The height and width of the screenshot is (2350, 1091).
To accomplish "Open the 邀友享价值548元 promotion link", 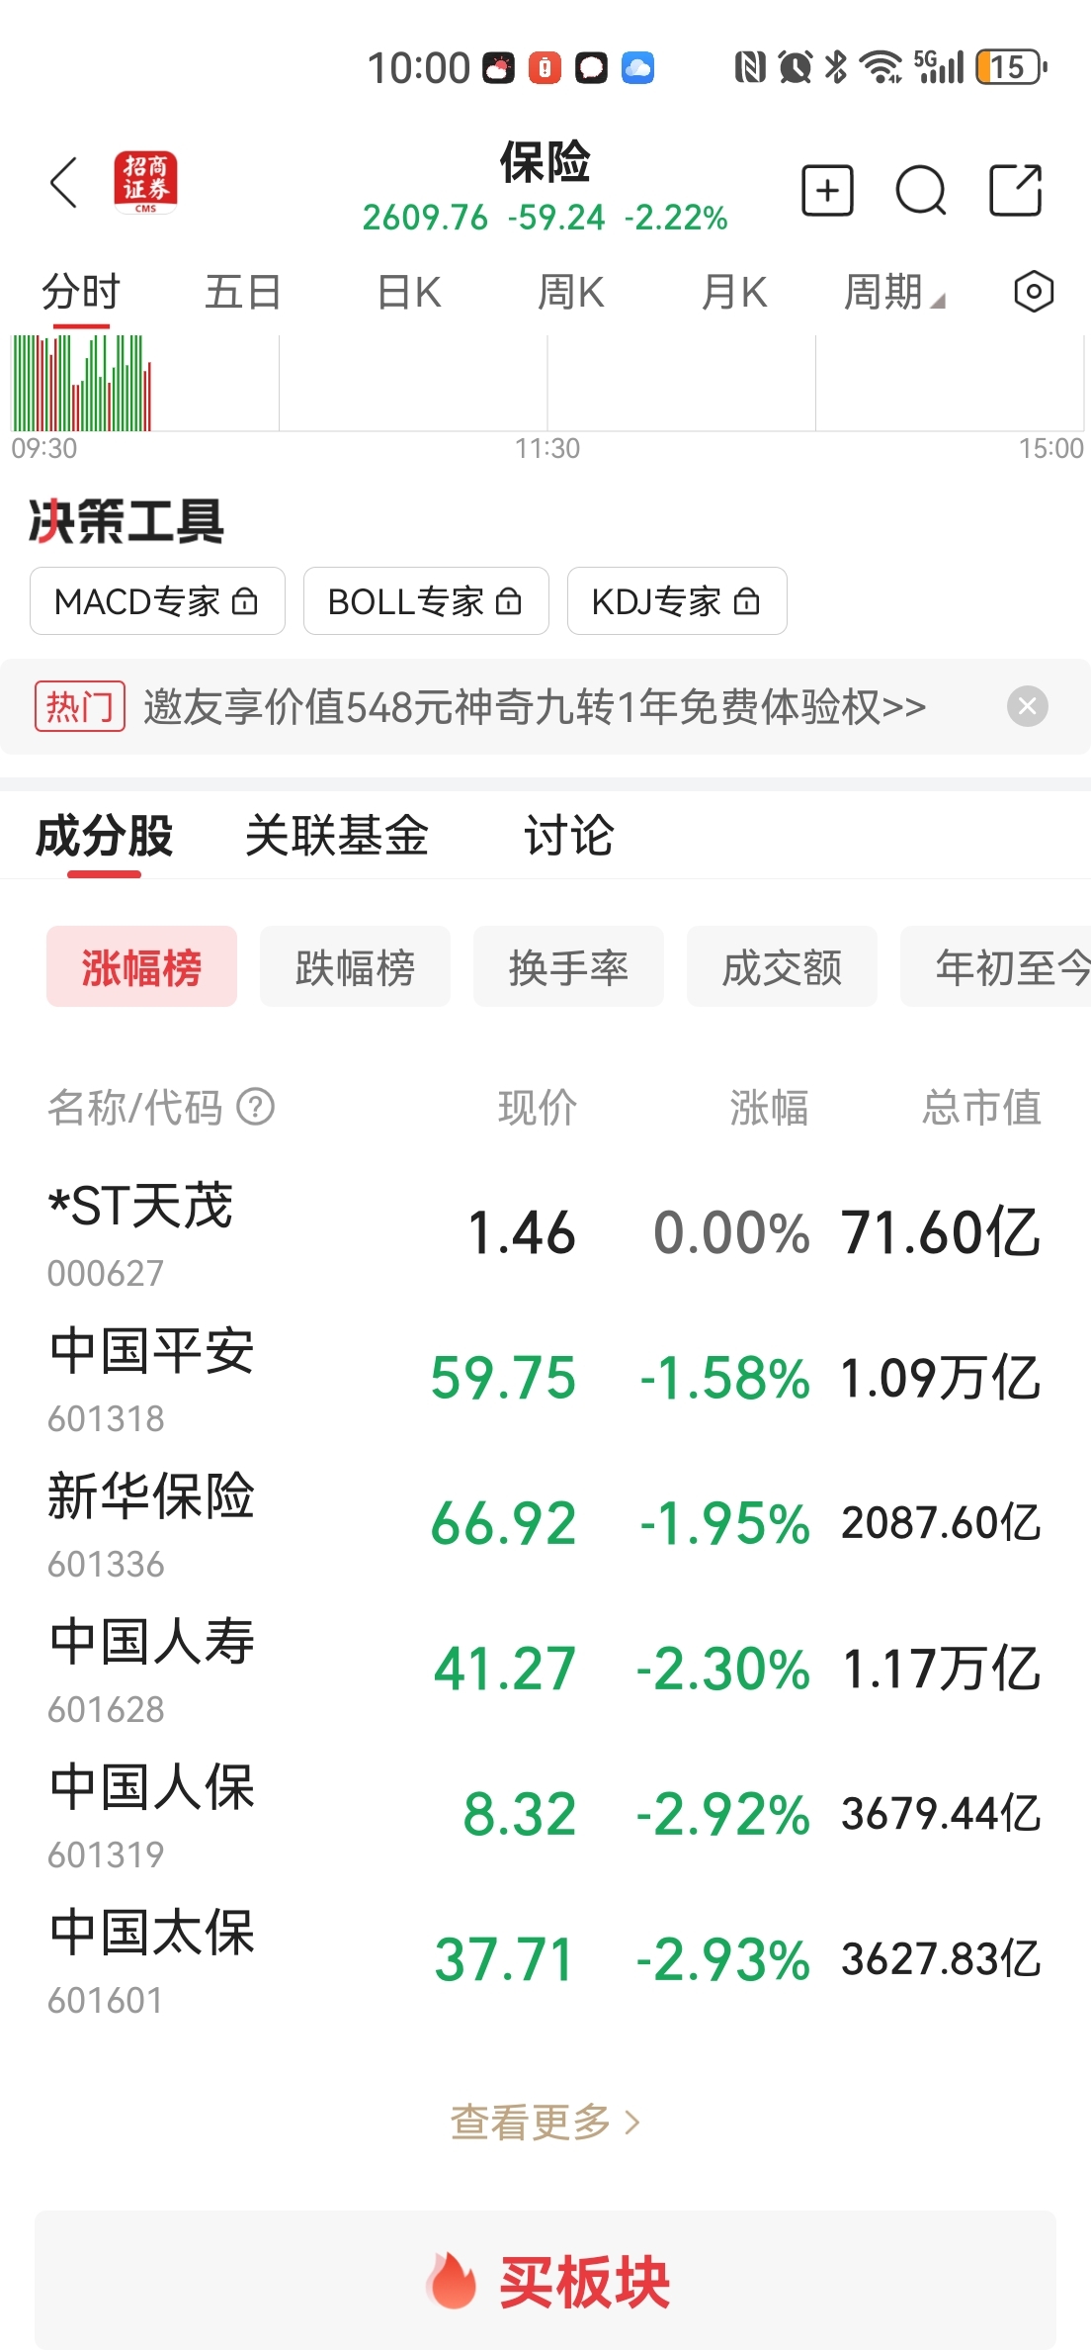I will [535, 706].
